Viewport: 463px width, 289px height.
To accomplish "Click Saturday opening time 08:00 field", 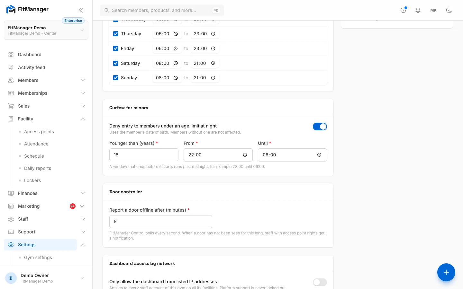I will [x=167, y=63].
